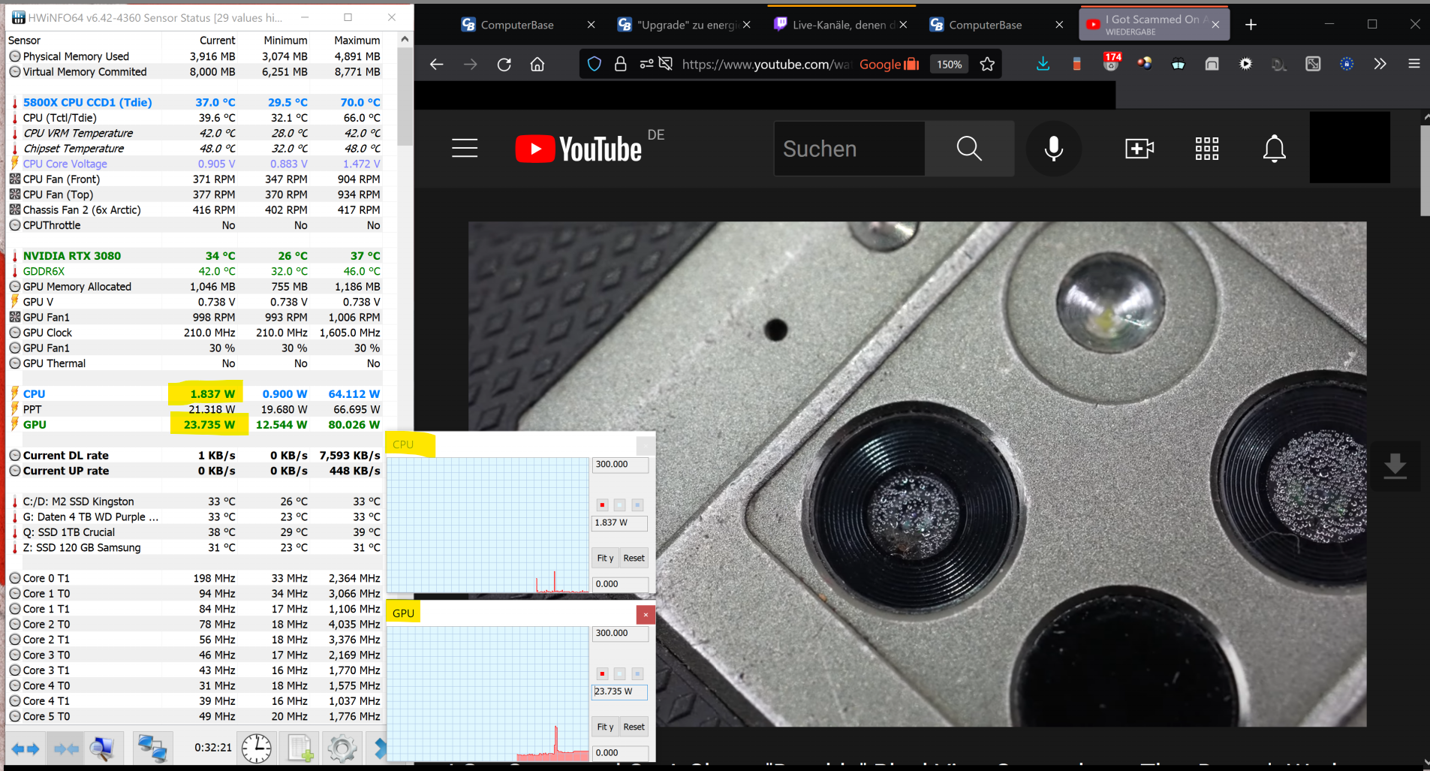Click Reset in the GPU graph
The height and width of the screenshot is (771, 1430).
click(x=634, y=727)
